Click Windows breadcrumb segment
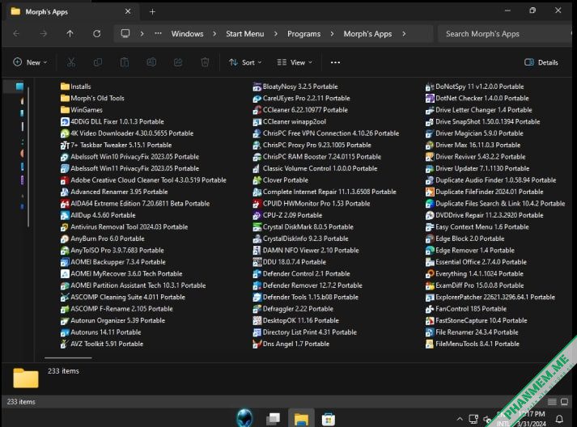This screenshot has height=427, width=577. click(x=187, y=34)
